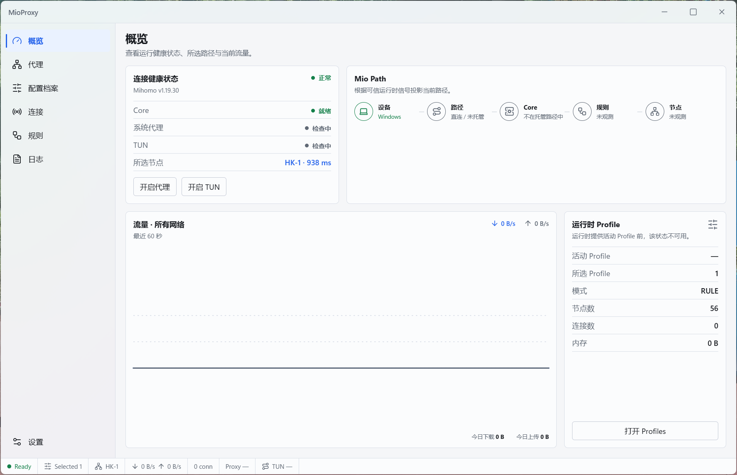
Task: Click the 开启代理 button
Action: pos(155,187)
